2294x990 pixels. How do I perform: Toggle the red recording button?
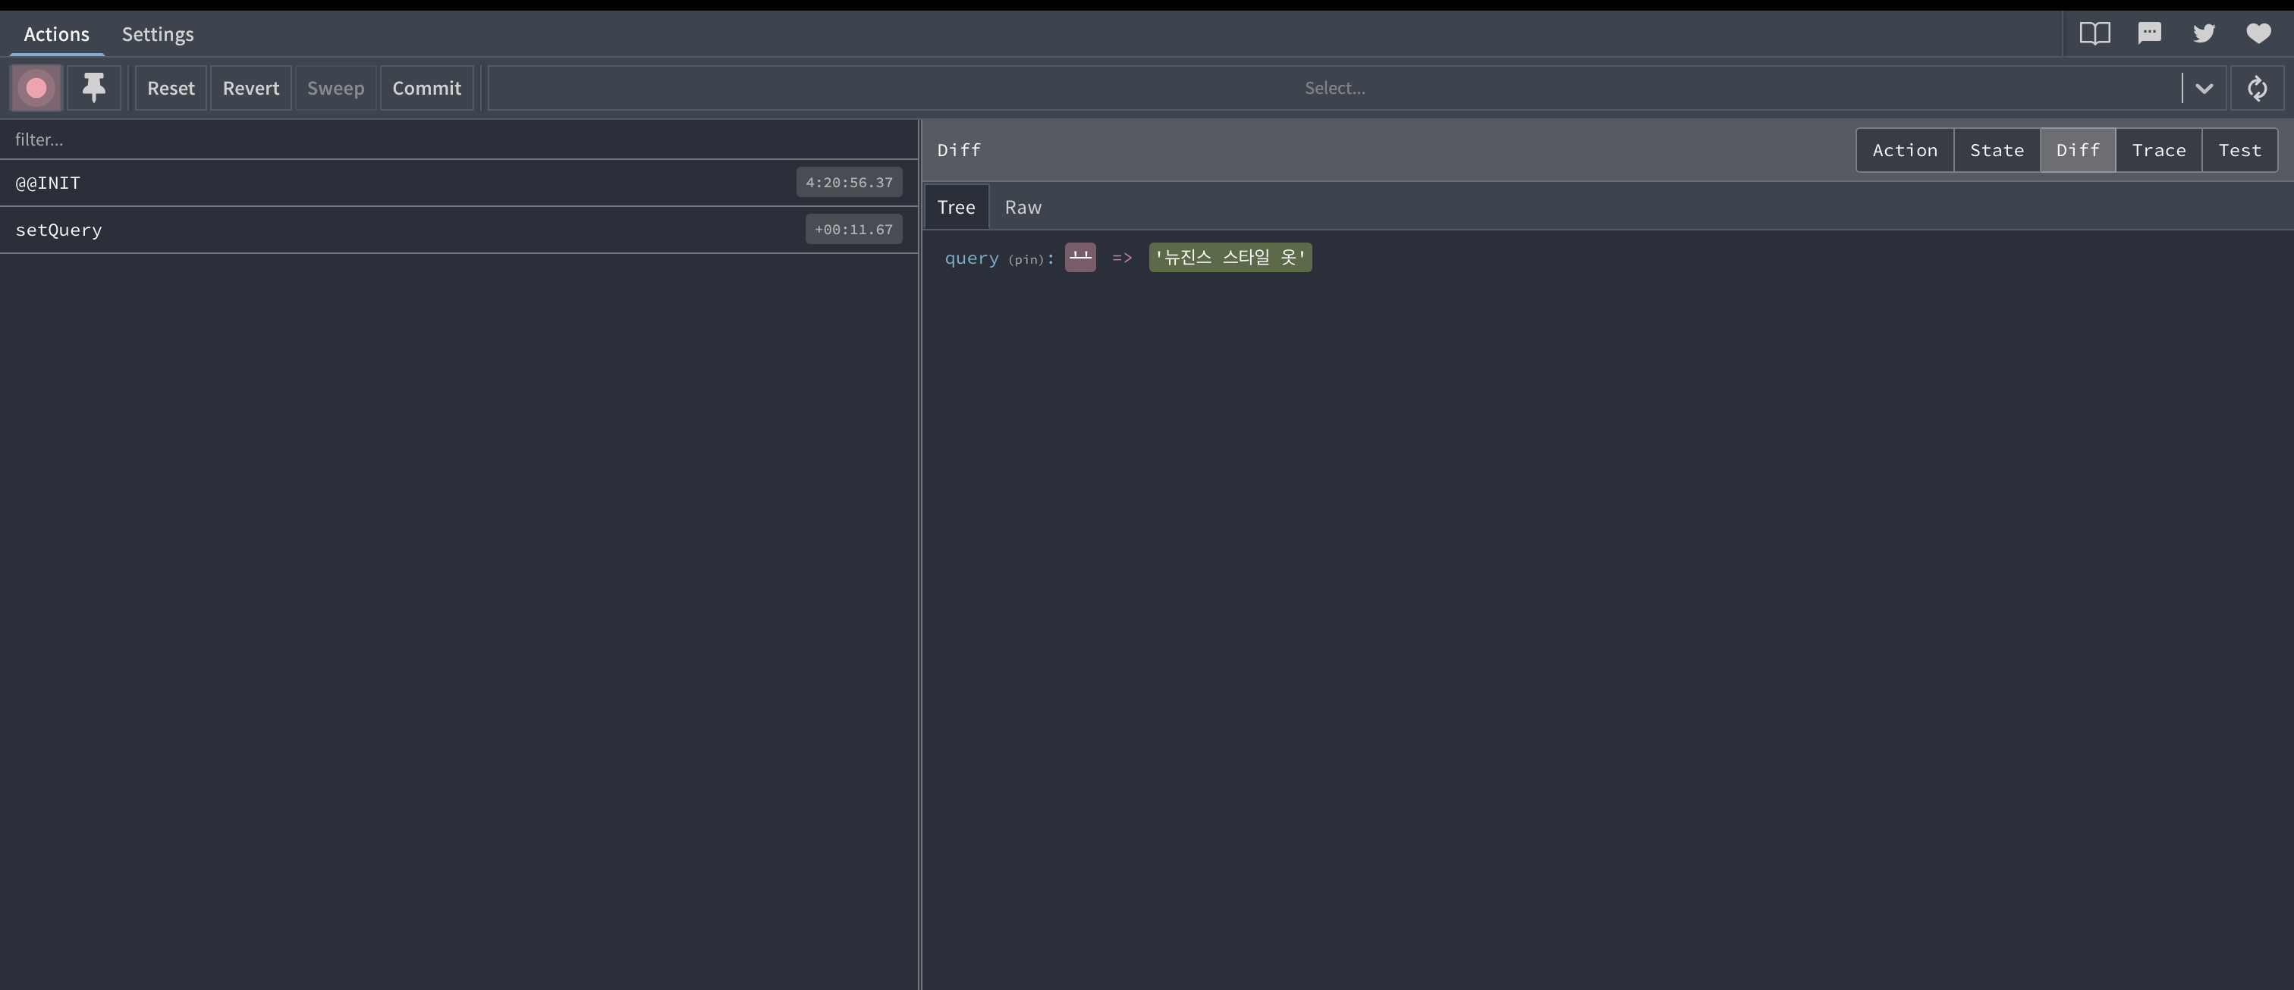point(36,88)
